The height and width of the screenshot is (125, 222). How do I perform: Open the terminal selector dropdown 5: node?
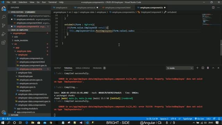pos(180,68)
